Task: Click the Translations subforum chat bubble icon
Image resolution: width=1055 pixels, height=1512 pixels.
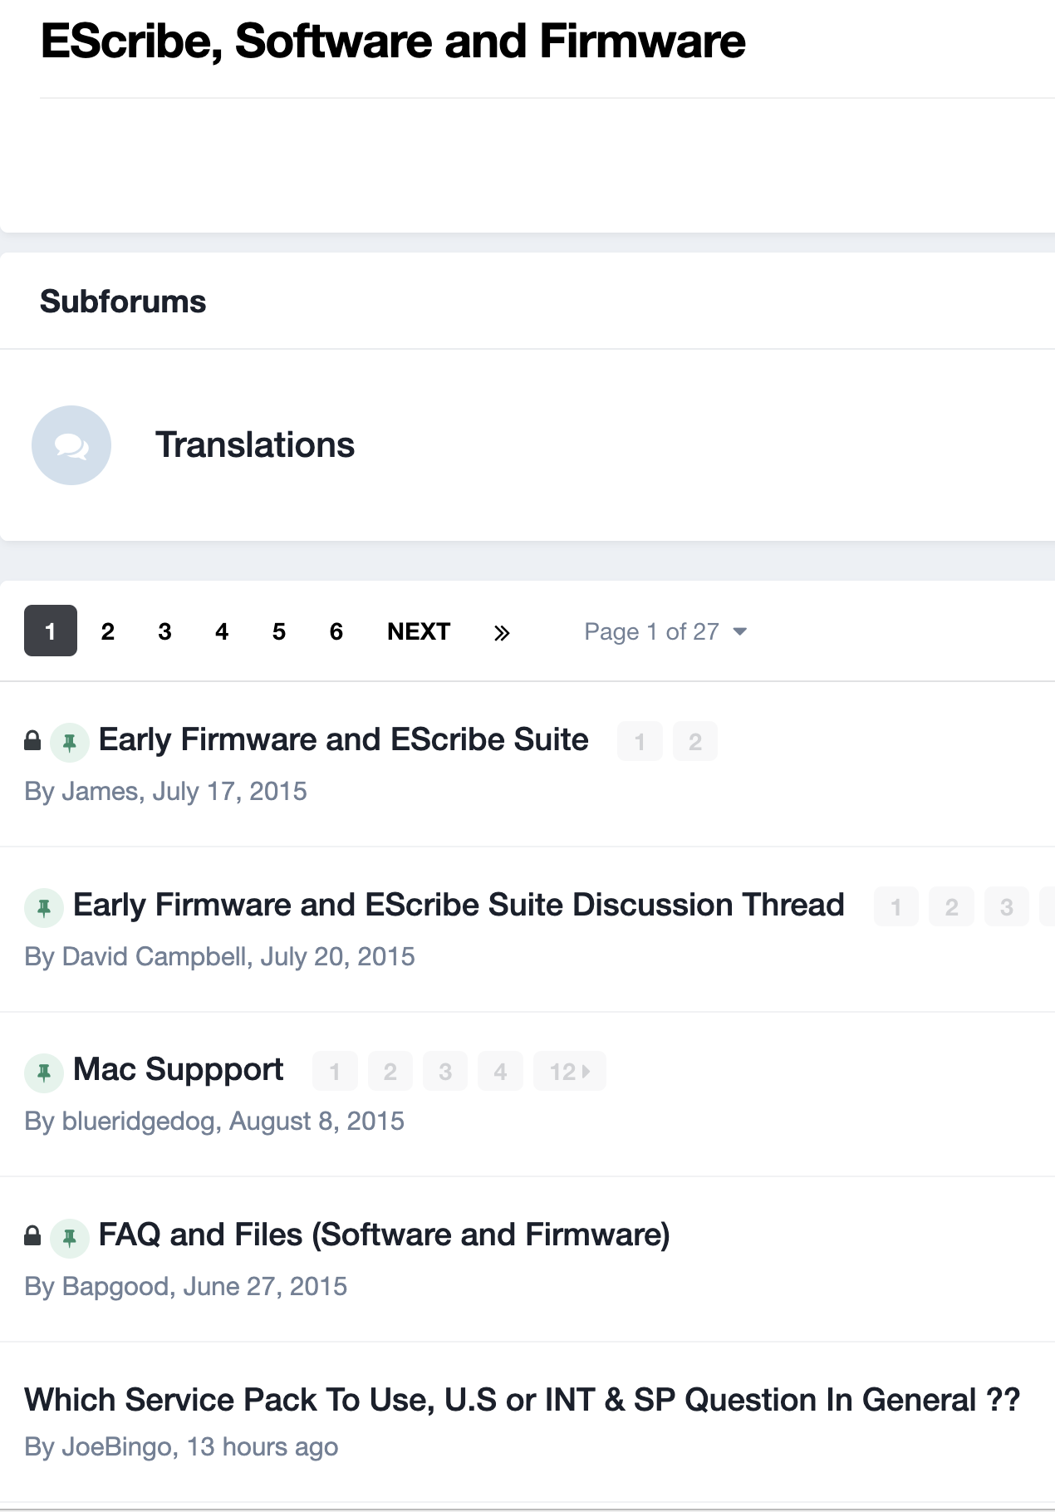Action: click(71, 445)
